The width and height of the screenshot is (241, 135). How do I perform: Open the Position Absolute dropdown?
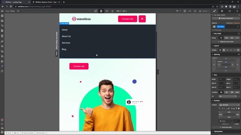click(229, 105)
